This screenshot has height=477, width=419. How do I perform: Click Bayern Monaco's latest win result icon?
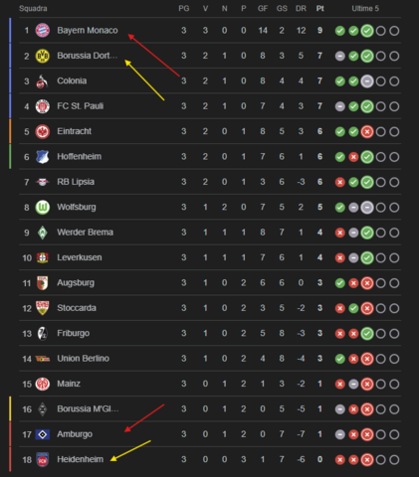tap(367, 31)
